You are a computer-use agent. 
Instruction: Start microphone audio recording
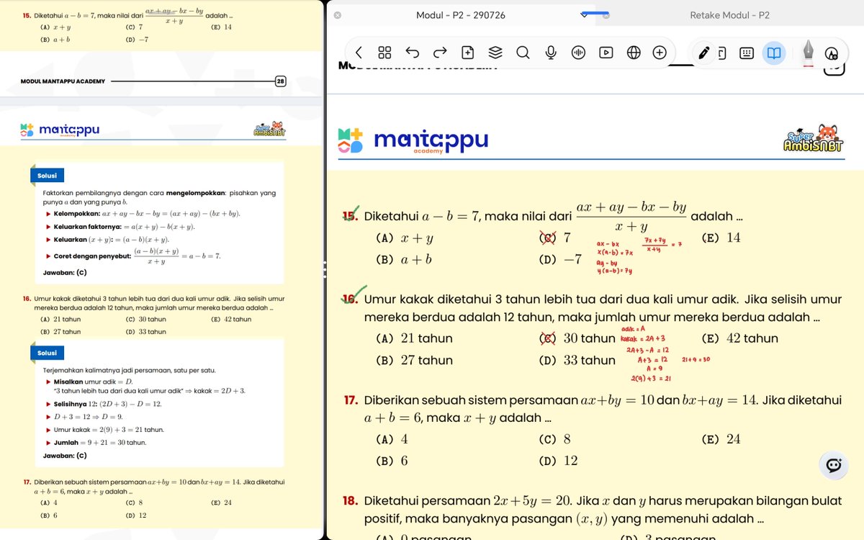(551, 53)
